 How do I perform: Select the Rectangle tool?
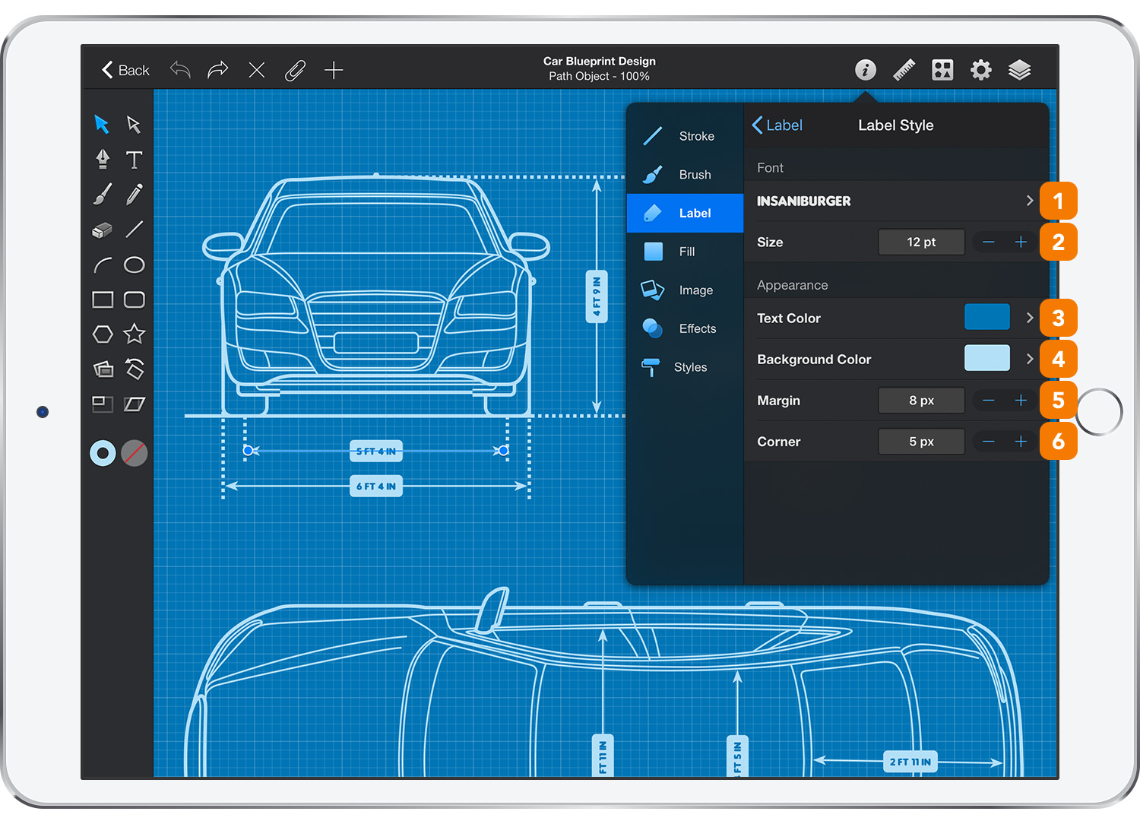[x=103, y=299]
